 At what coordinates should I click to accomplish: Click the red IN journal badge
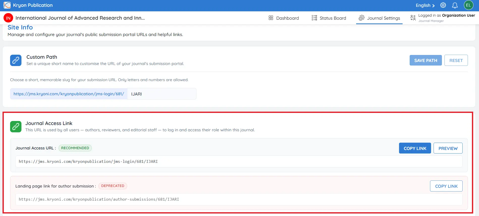pos(8,18)
